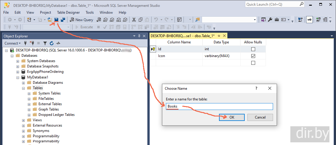Screen dimensions: 336x145
Task: Uncheck Allow Nulls for the Icon column
Action: [x=253, y=56]
